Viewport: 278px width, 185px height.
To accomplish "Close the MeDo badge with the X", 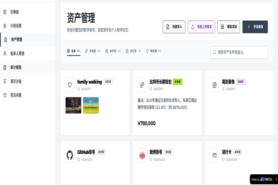I will tap(276, 179).
